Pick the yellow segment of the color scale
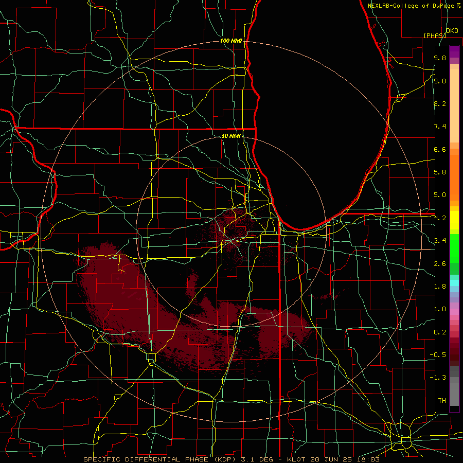463x463 pixels. point(454,220)
